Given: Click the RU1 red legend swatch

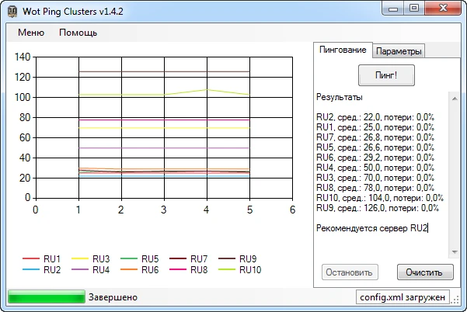Looking at the screenshot, I should coord(30,259).
